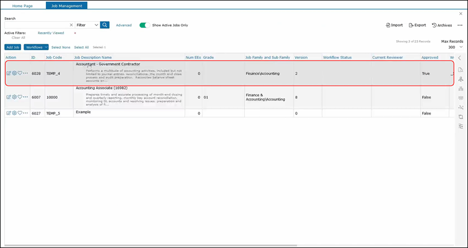The width and height of the screenshot is (468, 248).
Task: Select the Job Management tab
Action: click(66, 5)
